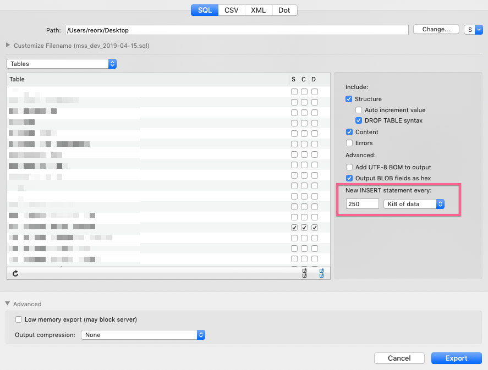
Task: Click the disclosure triangle beside Customize Filename
Action: [7, 46]
